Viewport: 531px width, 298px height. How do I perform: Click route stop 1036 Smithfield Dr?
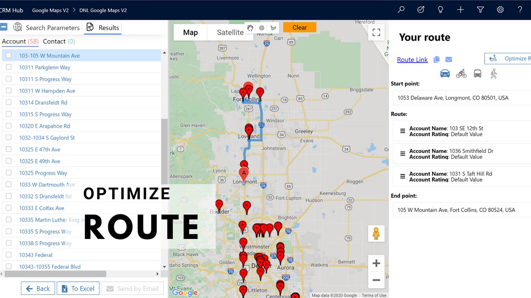tap(462, 154)
